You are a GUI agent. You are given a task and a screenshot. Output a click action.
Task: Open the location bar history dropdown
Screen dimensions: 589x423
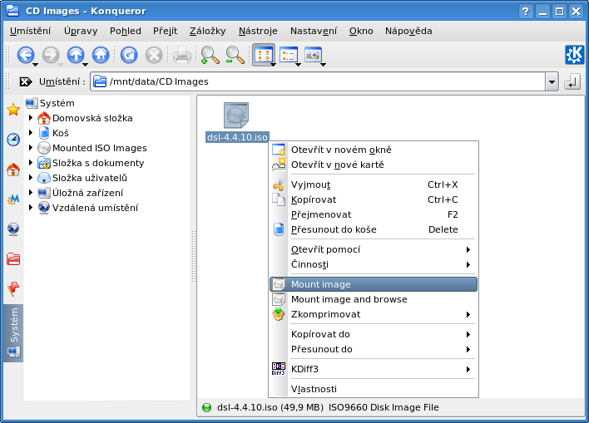552,81
